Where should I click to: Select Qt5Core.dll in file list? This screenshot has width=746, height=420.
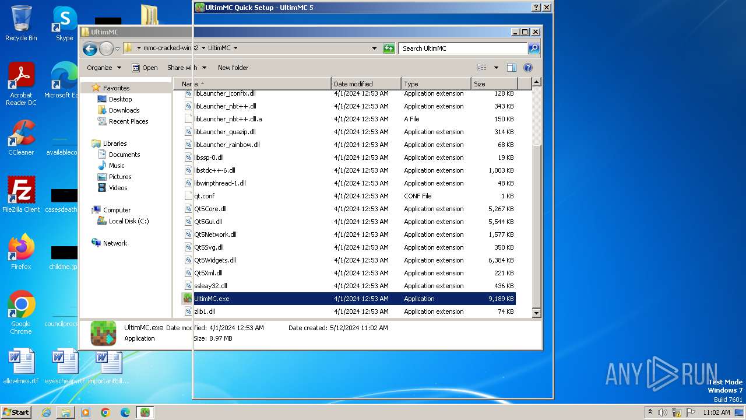349,209
